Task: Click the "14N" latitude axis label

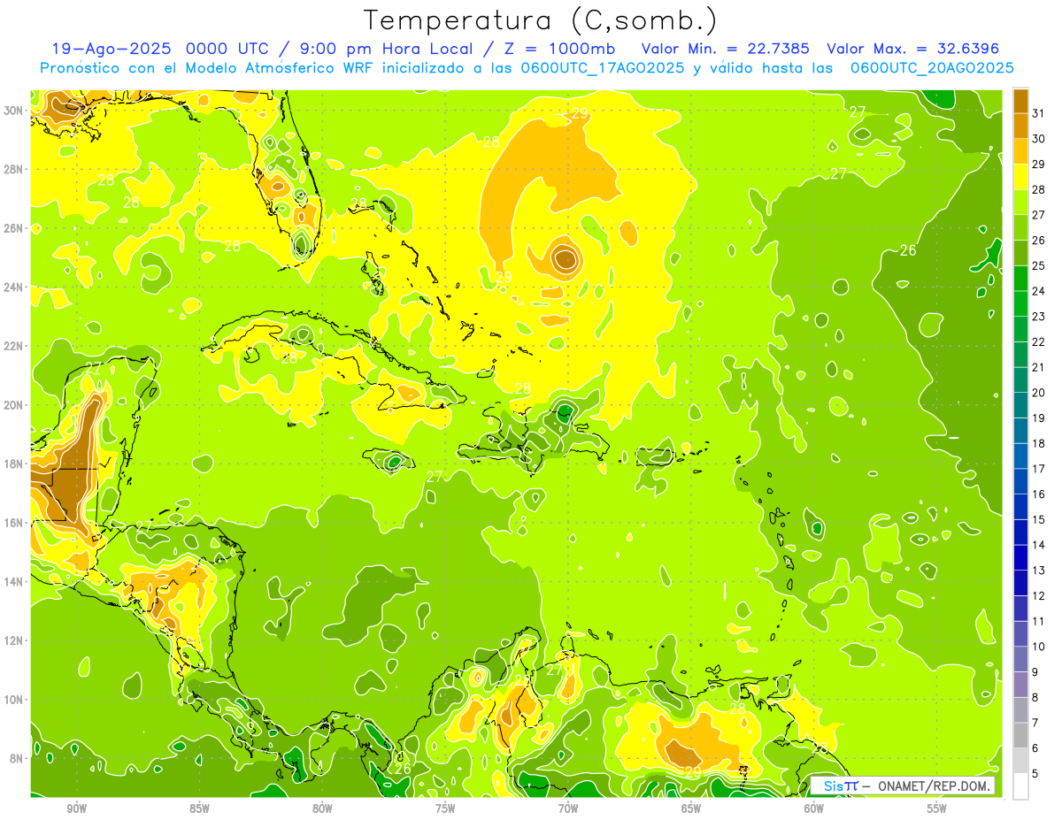Action: 13,582
